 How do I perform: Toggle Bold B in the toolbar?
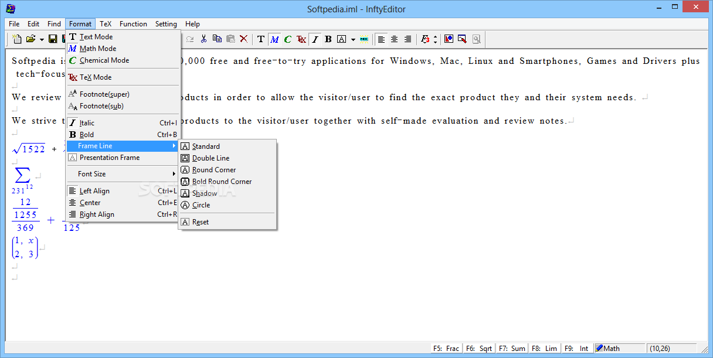(328, 39)
